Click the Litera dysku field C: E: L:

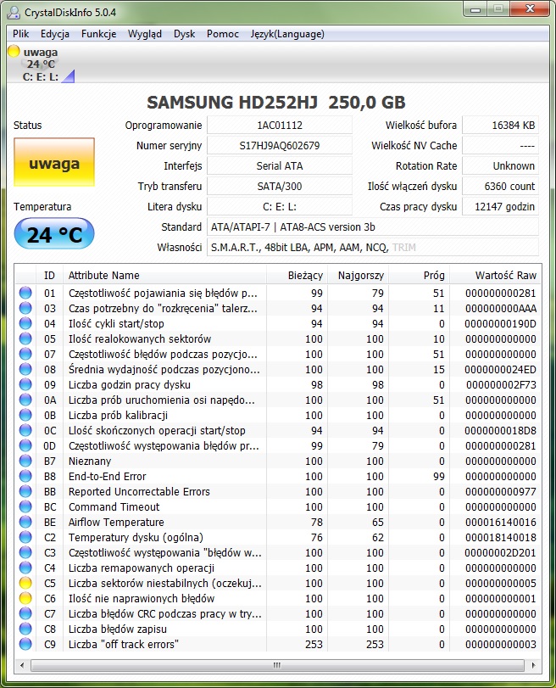pyautogui.click(x=280, y=207)
